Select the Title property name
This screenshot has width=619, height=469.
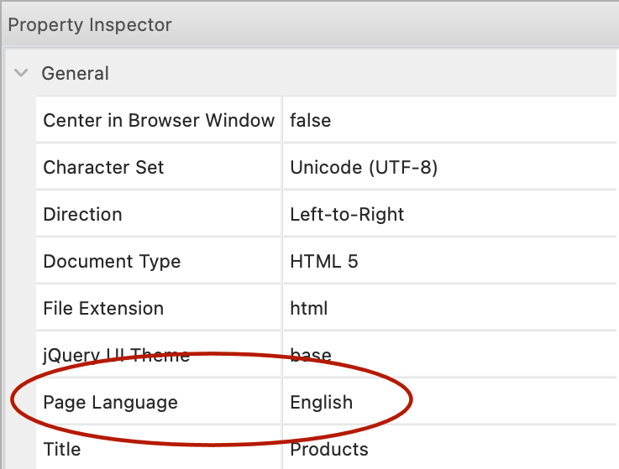tap(62, 449)
